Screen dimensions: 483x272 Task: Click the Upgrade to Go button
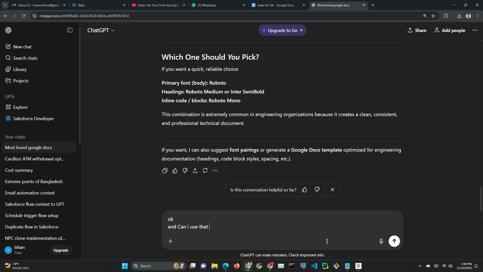tap(279, 30)
